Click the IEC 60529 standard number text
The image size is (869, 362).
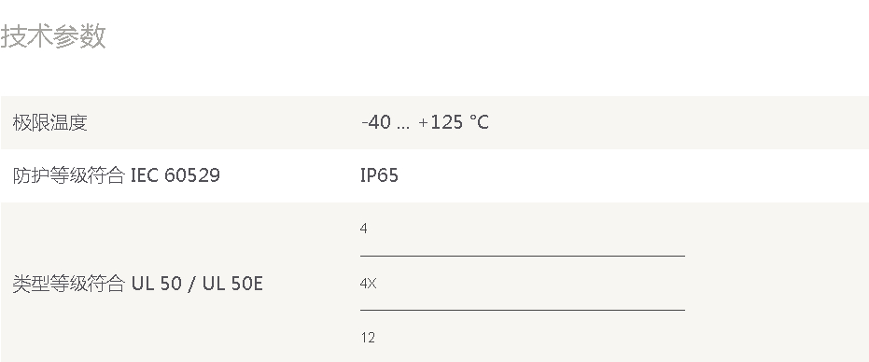(175, 175)
